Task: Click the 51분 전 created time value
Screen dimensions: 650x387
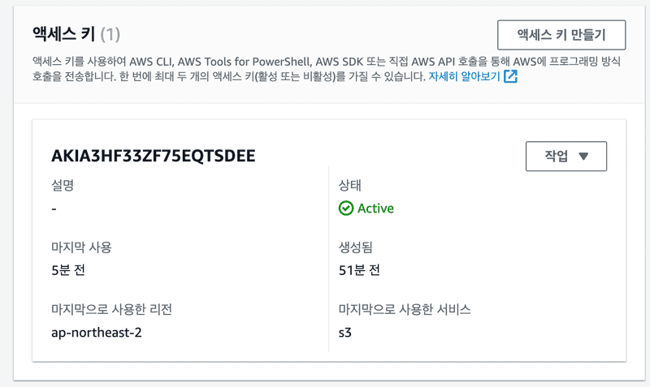Action: tap(359, 270)
